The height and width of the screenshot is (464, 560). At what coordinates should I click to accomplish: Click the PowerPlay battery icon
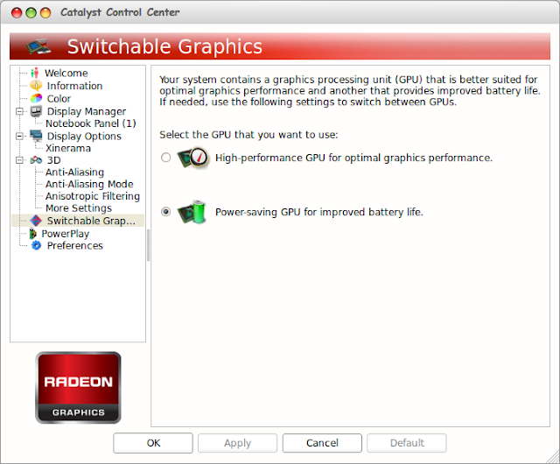coord(33,234)
